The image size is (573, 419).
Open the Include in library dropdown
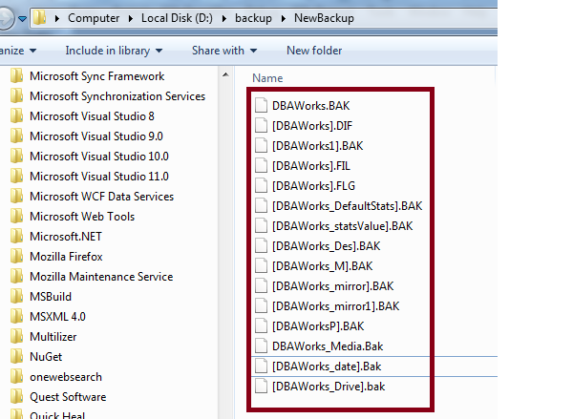pos(114,51)
